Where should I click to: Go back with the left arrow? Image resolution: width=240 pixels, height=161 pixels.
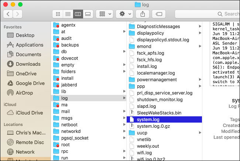tap(8, 14)
